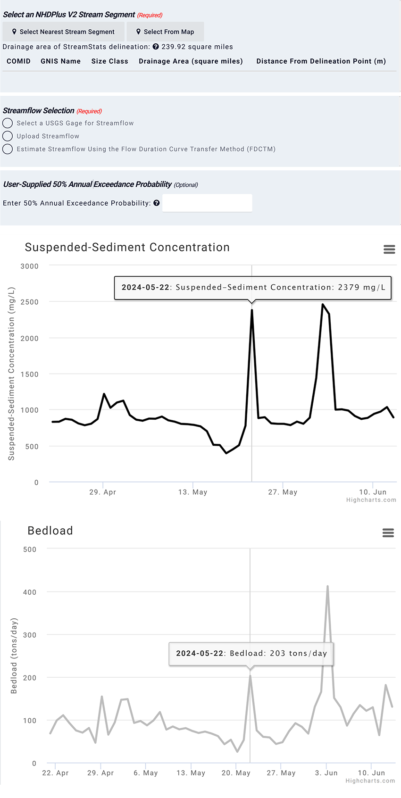Image resolution: width=401 pixels, height=798 pixels.
Task: Click the Exceedance Probability help icon
Action: point(157,203)
